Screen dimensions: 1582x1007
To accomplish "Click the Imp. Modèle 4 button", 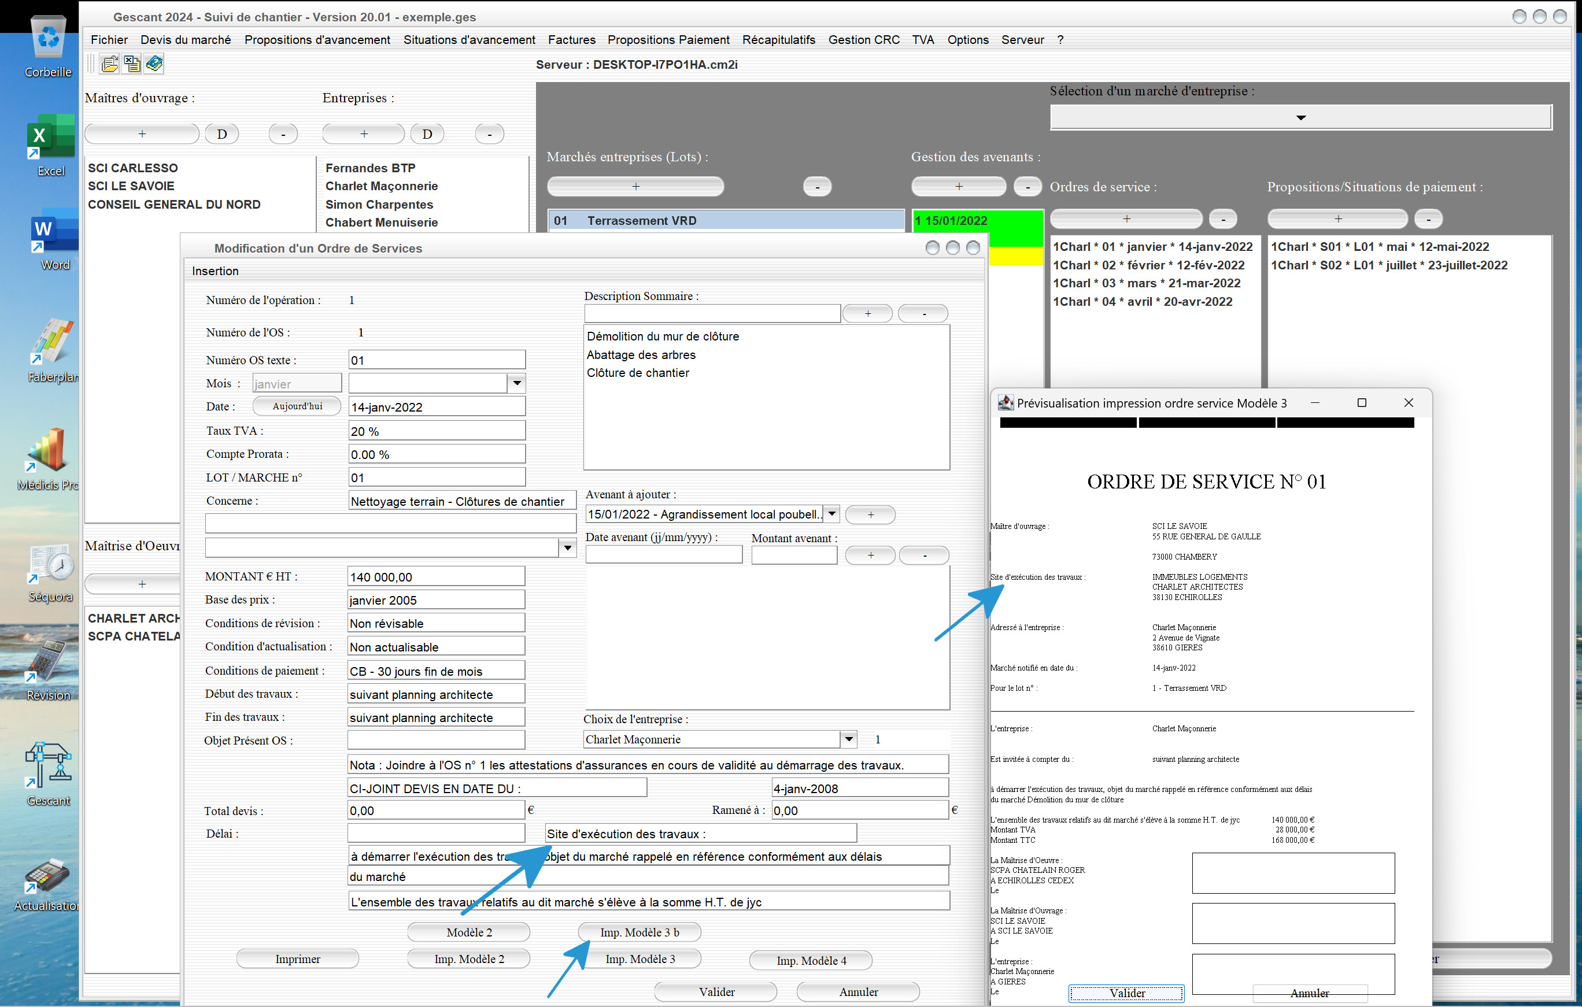I will coord(811,960).
